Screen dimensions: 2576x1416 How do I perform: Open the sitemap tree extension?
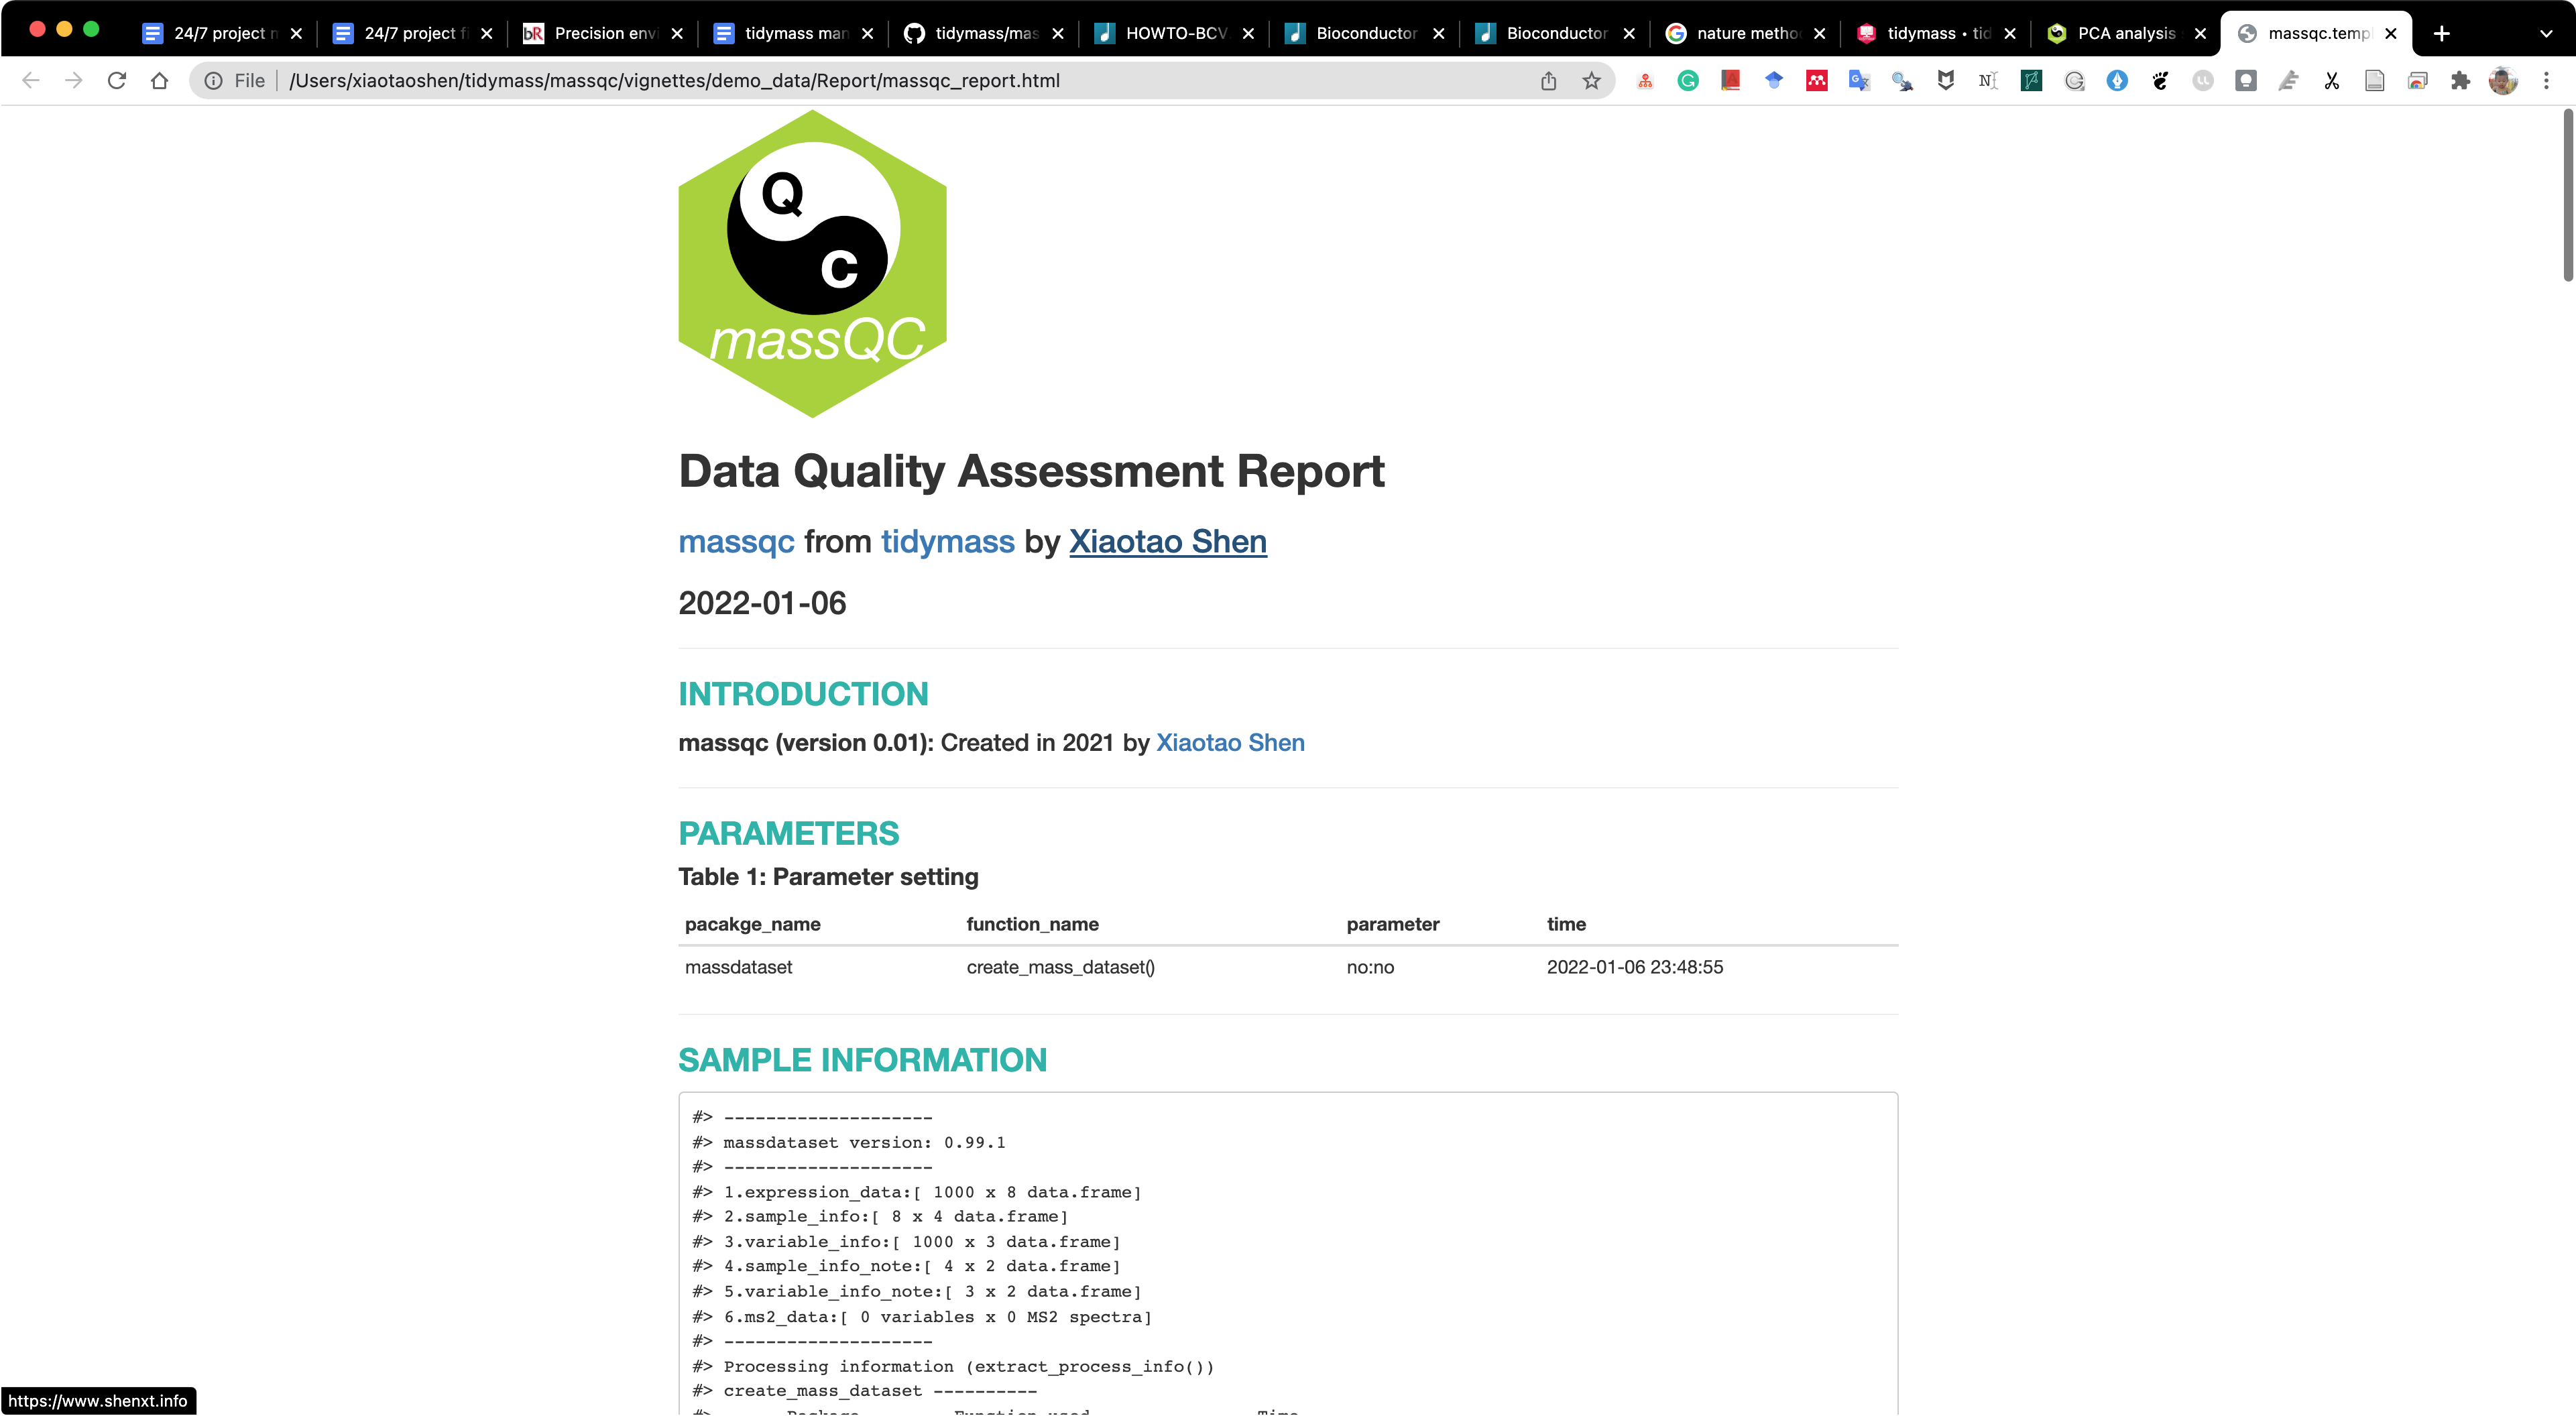pyautogui.click(x=1645, y=81)
